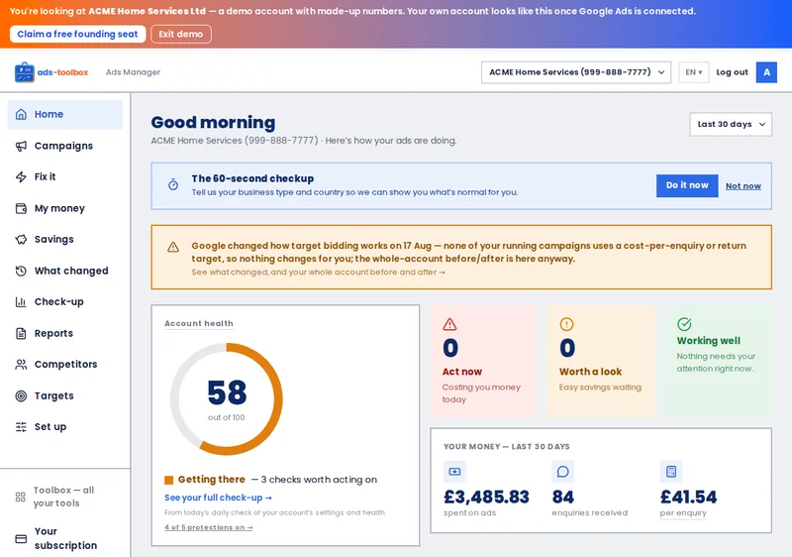792x557 pixels.
Task: Click the Not now link
Action: 743,186
